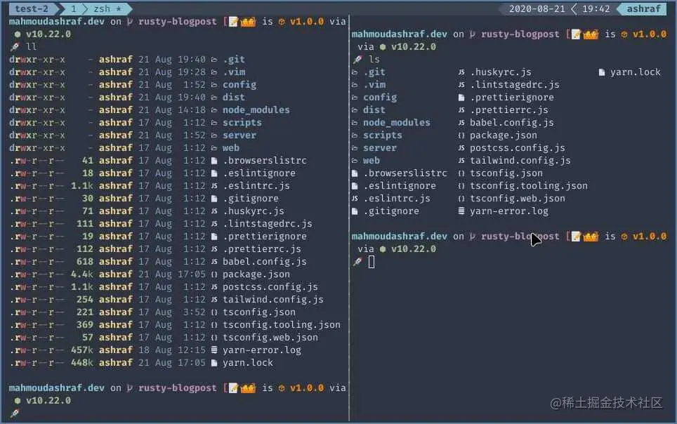The width and height of the screenshot is (677, 424).
Task: Click the 19:42 clock in status bar
Action: (596, 8)
